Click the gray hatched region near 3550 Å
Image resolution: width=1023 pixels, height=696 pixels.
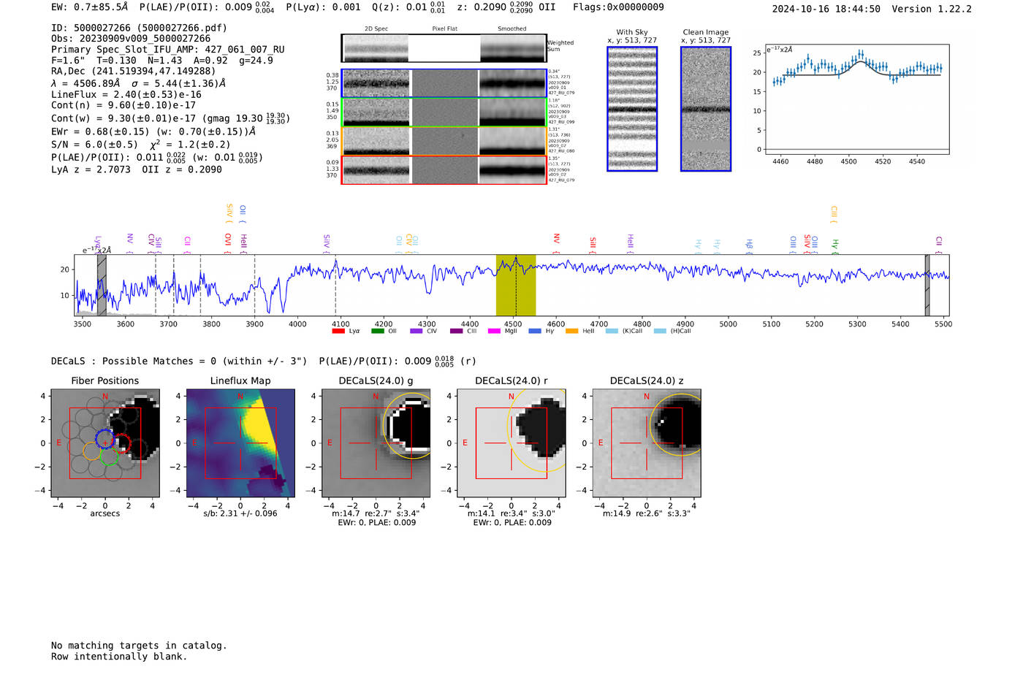[102, 285]
